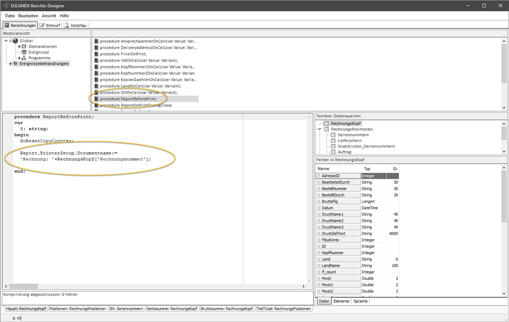Screen dimensions: 509x322
Task: Open the Nettosumme: RechnungsKopf tab
Action: tap(172, 309)
